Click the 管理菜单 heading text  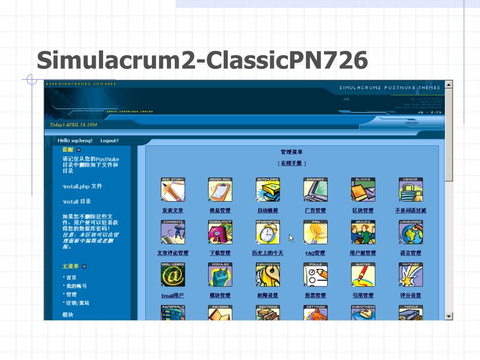tap(292, 152)
